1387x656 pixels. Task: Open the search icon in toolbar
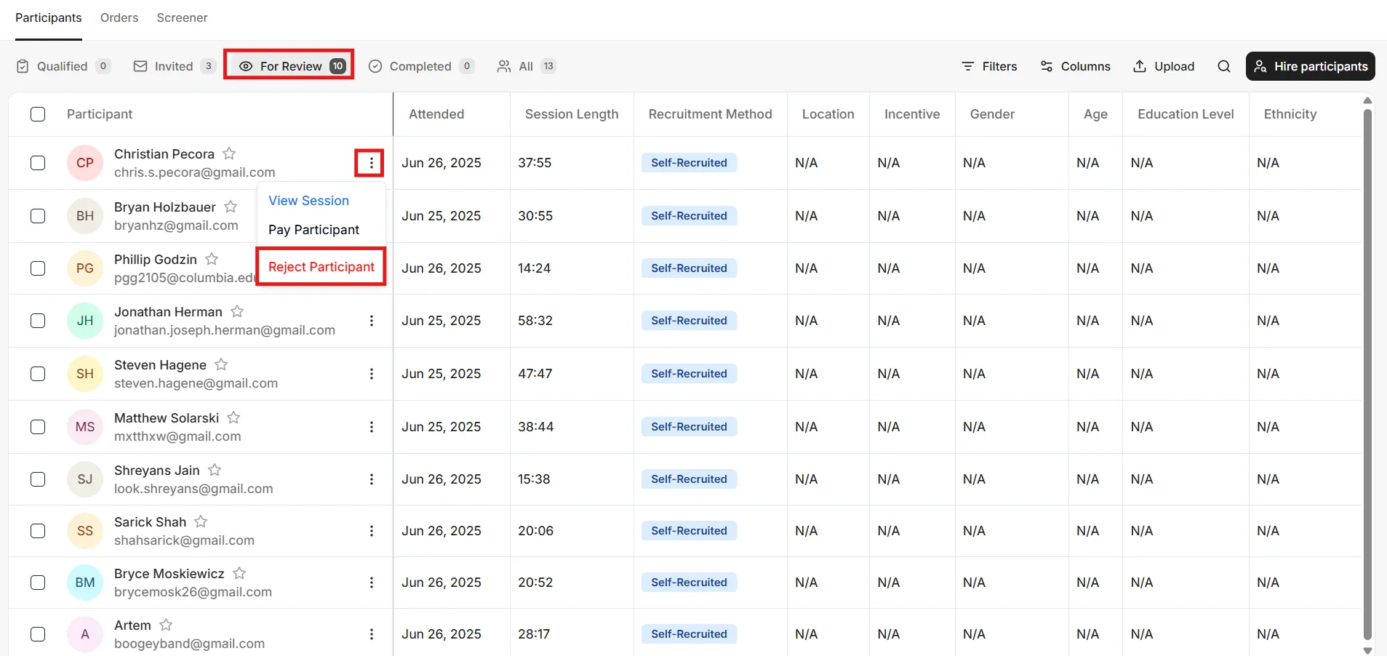(x=1224, y=66)
